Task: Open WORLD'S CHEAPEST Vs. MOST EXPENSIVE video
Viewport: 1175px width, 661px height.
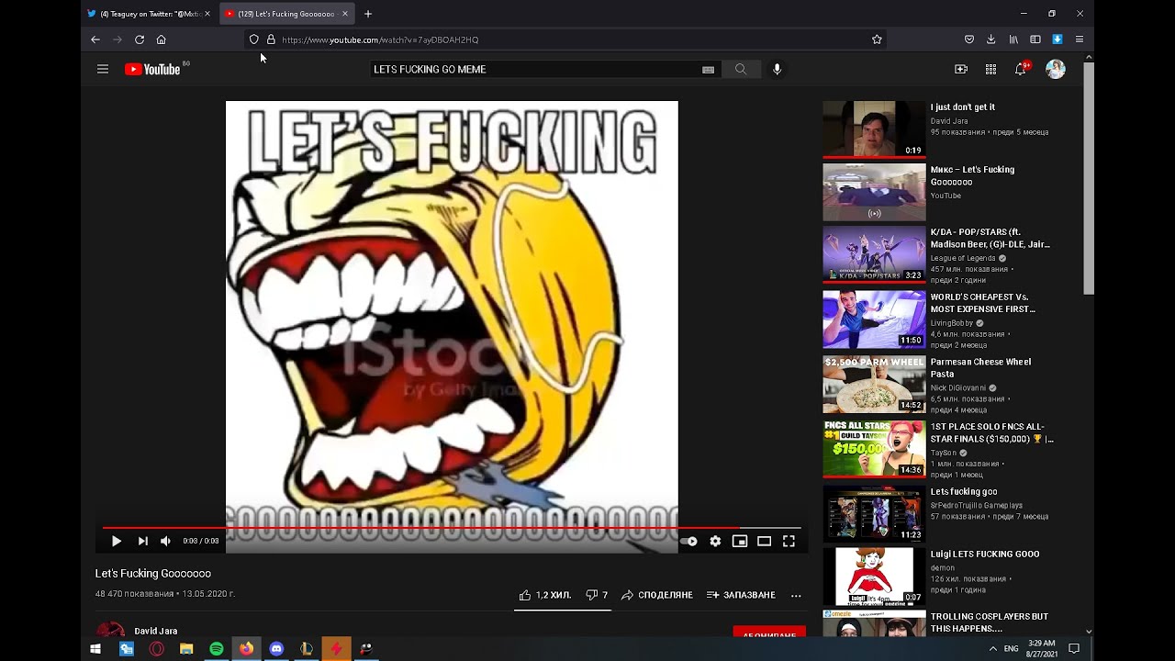Action: pos(874,319)
